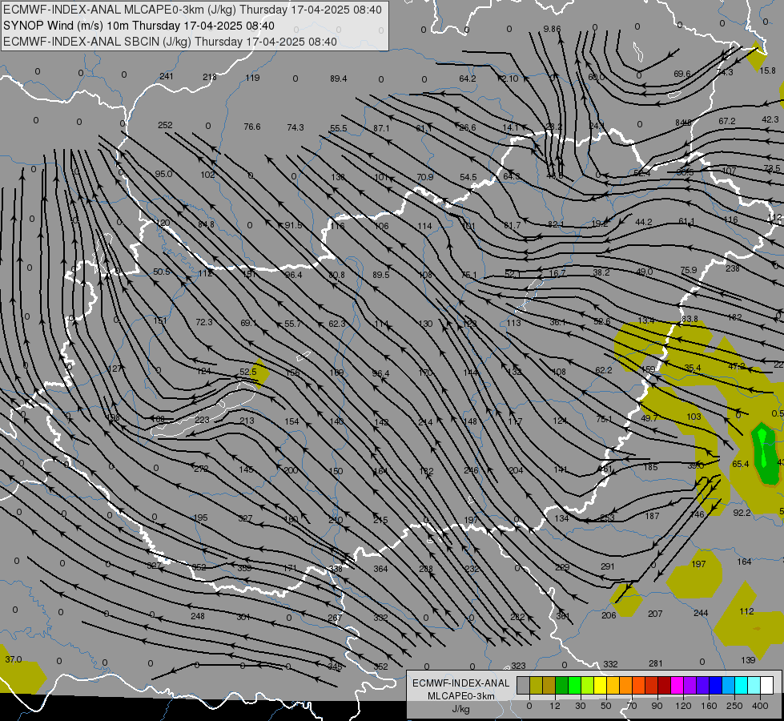Click the white swatch in the legend
This screenshot has width=784, height=721.
[766, 685]
